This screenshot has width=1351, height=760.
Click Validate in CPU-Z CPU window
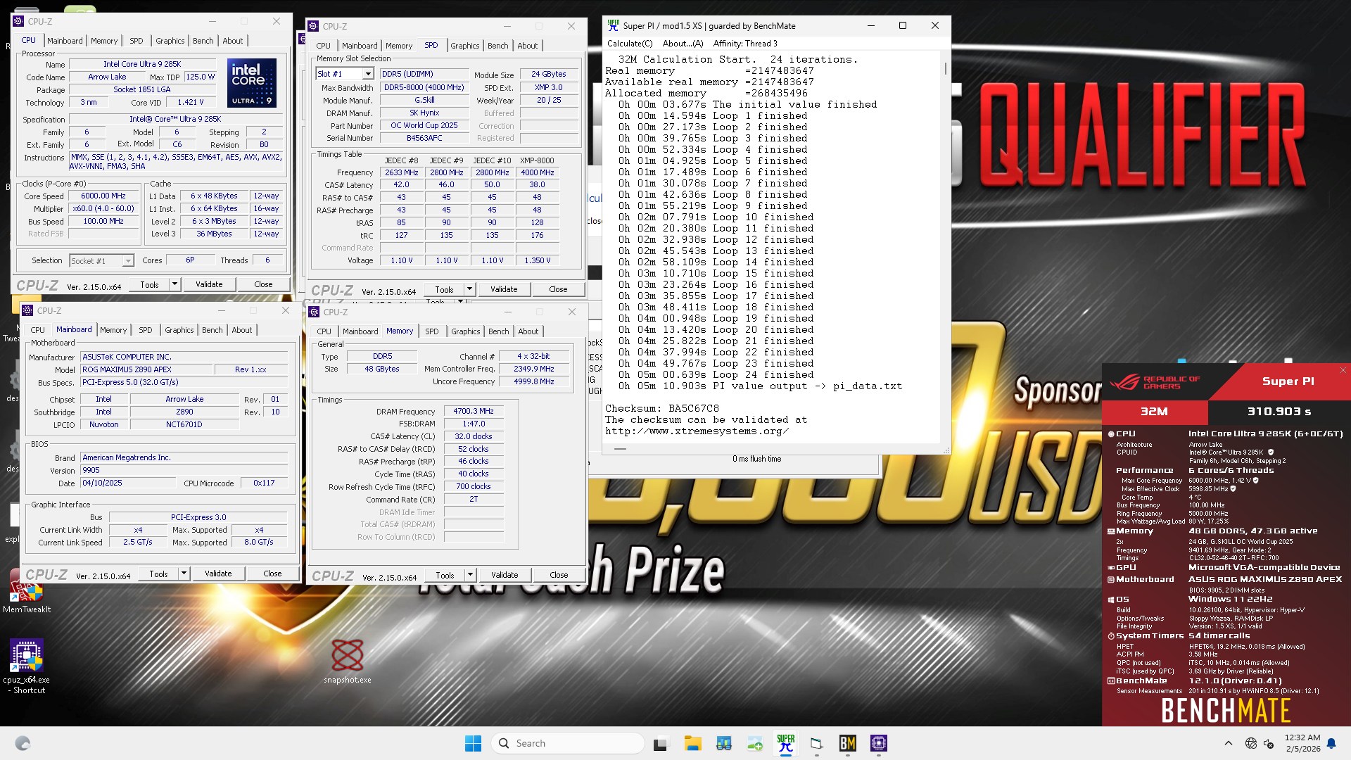point(209,284)
